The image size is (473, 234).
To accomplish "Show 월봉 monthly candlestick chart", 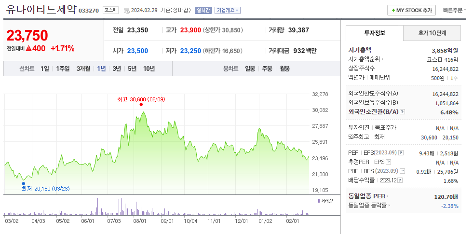I will coord(284,69).
